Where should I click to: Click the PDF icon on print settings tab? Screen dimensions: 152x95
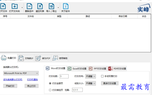pos(110,69)
